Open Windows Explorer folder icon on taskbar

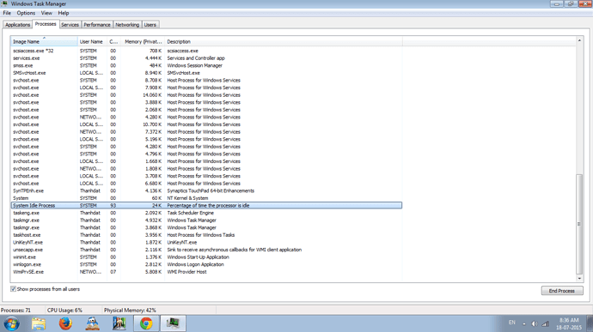(x=39, y=323)
